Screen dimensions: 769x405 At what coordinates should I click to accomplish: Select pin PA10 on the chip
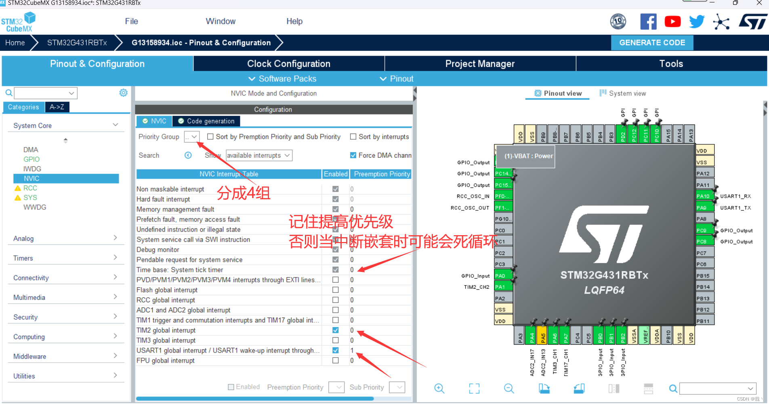[705, 196]
